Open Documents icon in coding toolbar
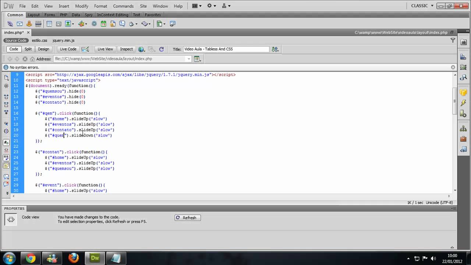 pos(6,78)
